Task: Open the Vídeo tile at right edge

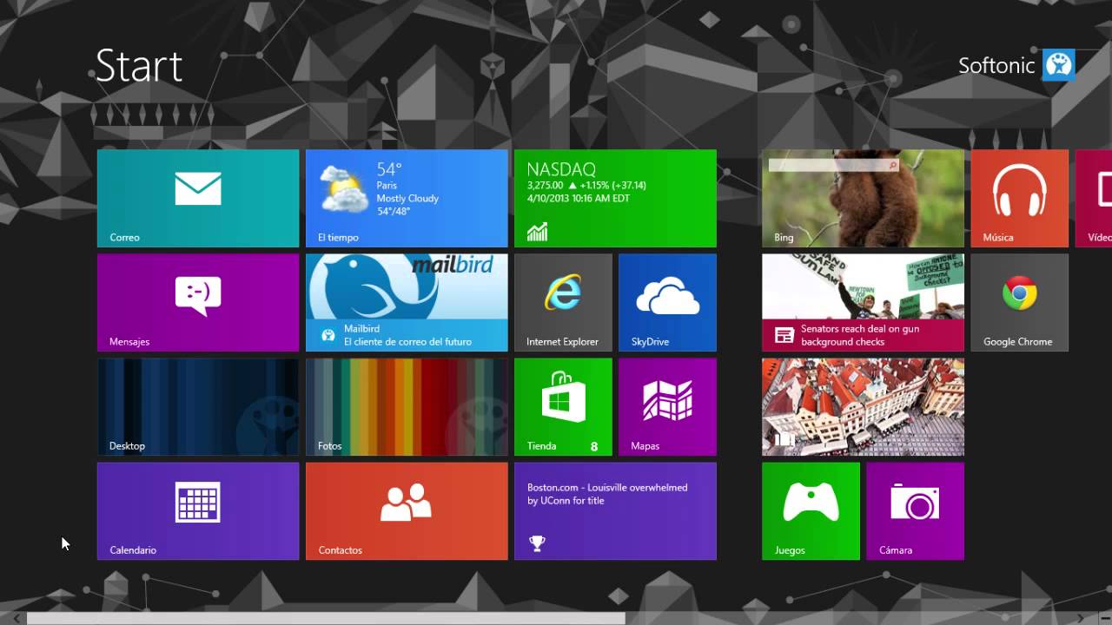Action: (1094, 198)
